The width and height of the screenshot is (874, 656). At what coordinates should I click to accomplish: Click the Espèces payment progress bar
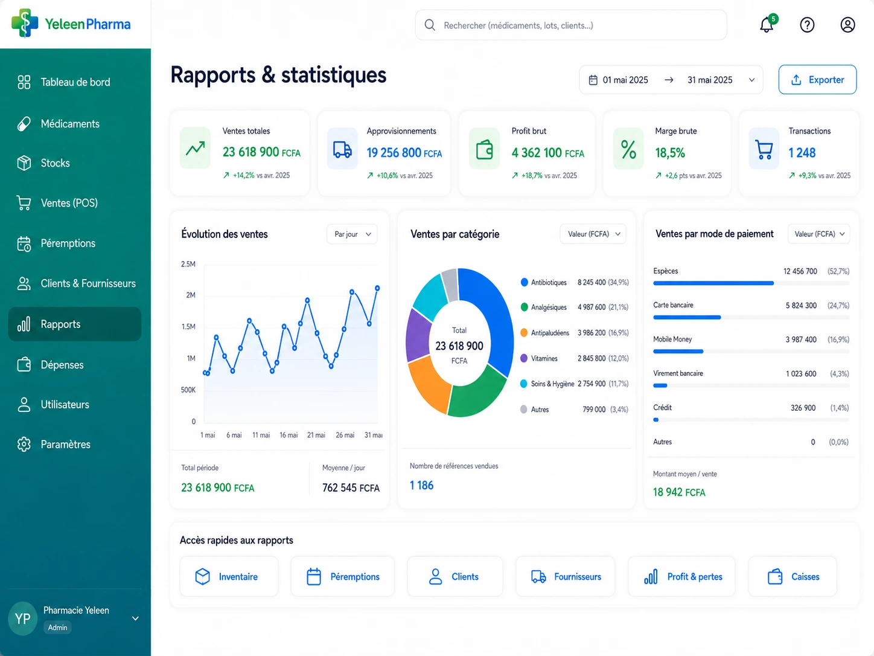pyautogui.click(x=751, y=283)
